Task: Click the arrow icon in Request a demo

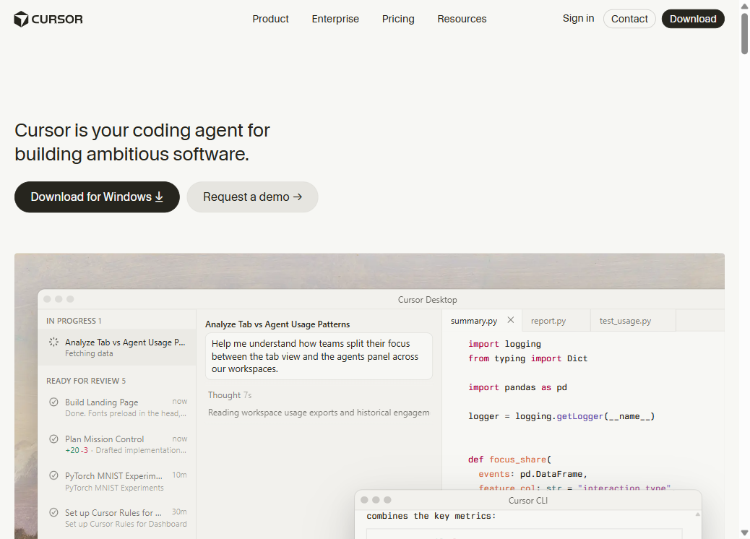Action: point(298,197)
